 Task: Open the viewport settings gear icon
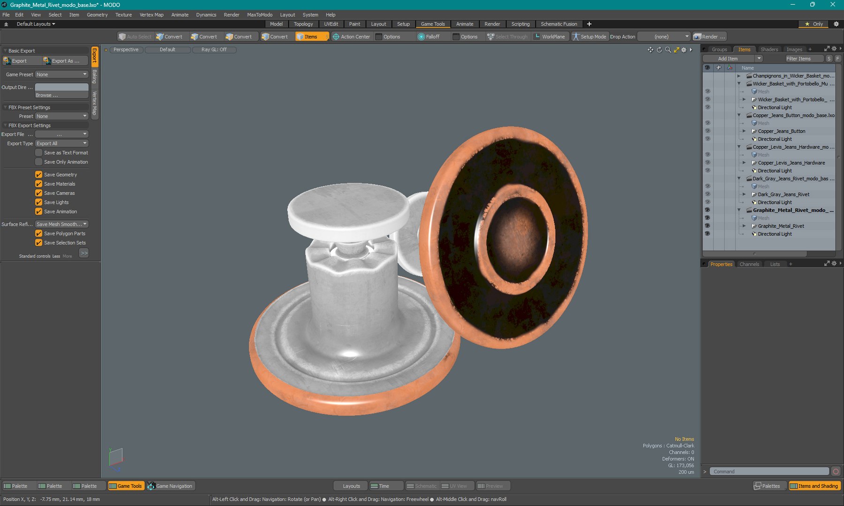point(684,50)
